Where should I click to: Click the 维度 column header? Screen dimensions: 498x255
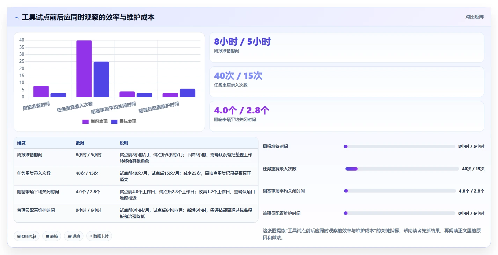(21, 143)
